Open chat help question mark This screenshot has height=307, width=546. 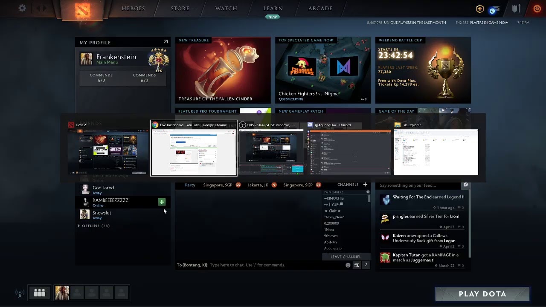click(x=366, y=265)
